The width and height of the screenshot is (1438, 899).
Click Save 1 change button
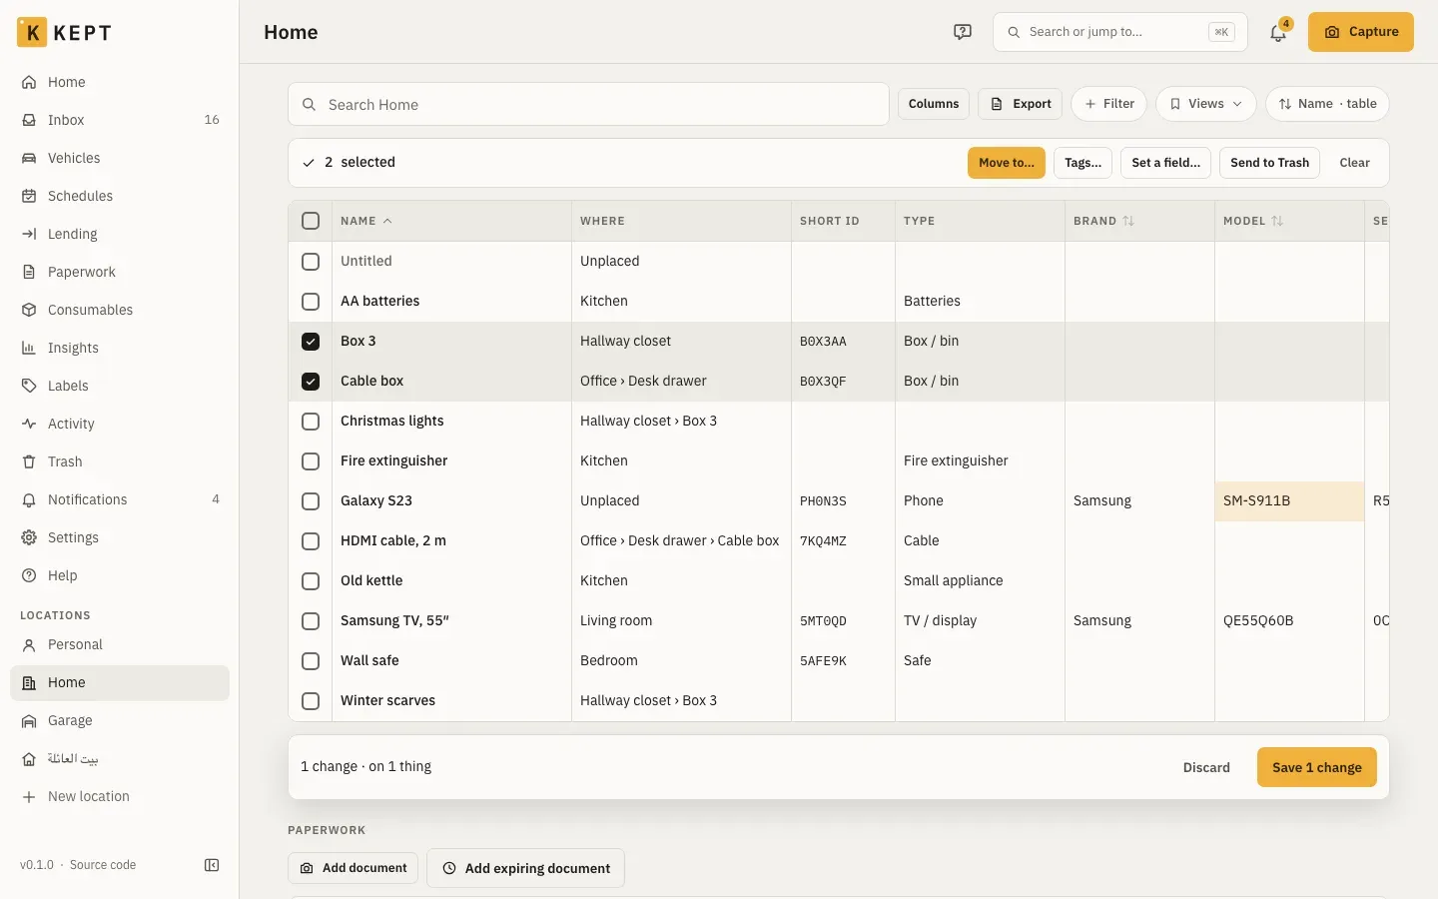point(1316,767)
